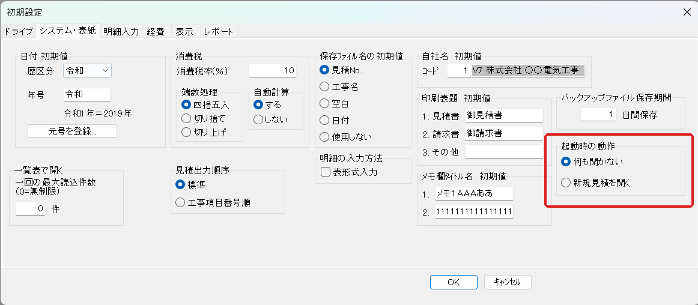The image size is (698, 305).
Task: Select 四捨五入 rounding option
Action: (205, 104)
